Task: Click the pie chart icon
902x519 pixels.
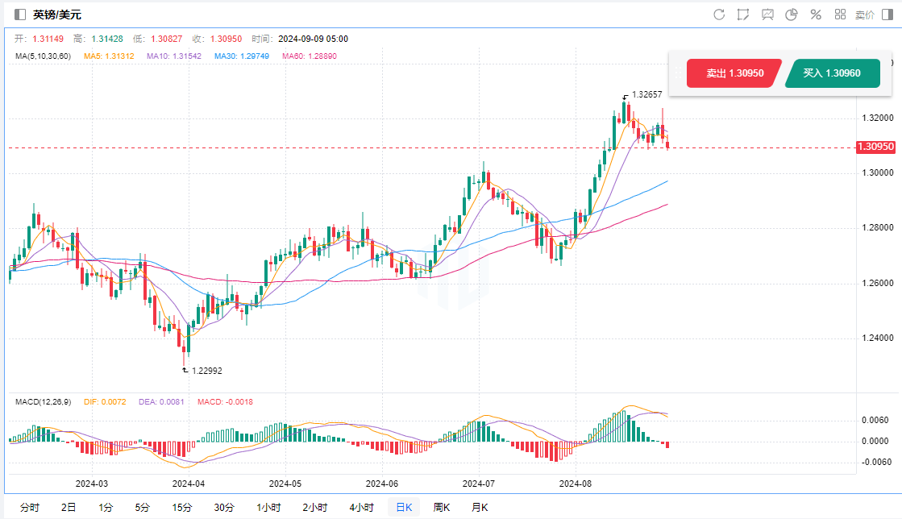Action: click(x=792, y=15)
